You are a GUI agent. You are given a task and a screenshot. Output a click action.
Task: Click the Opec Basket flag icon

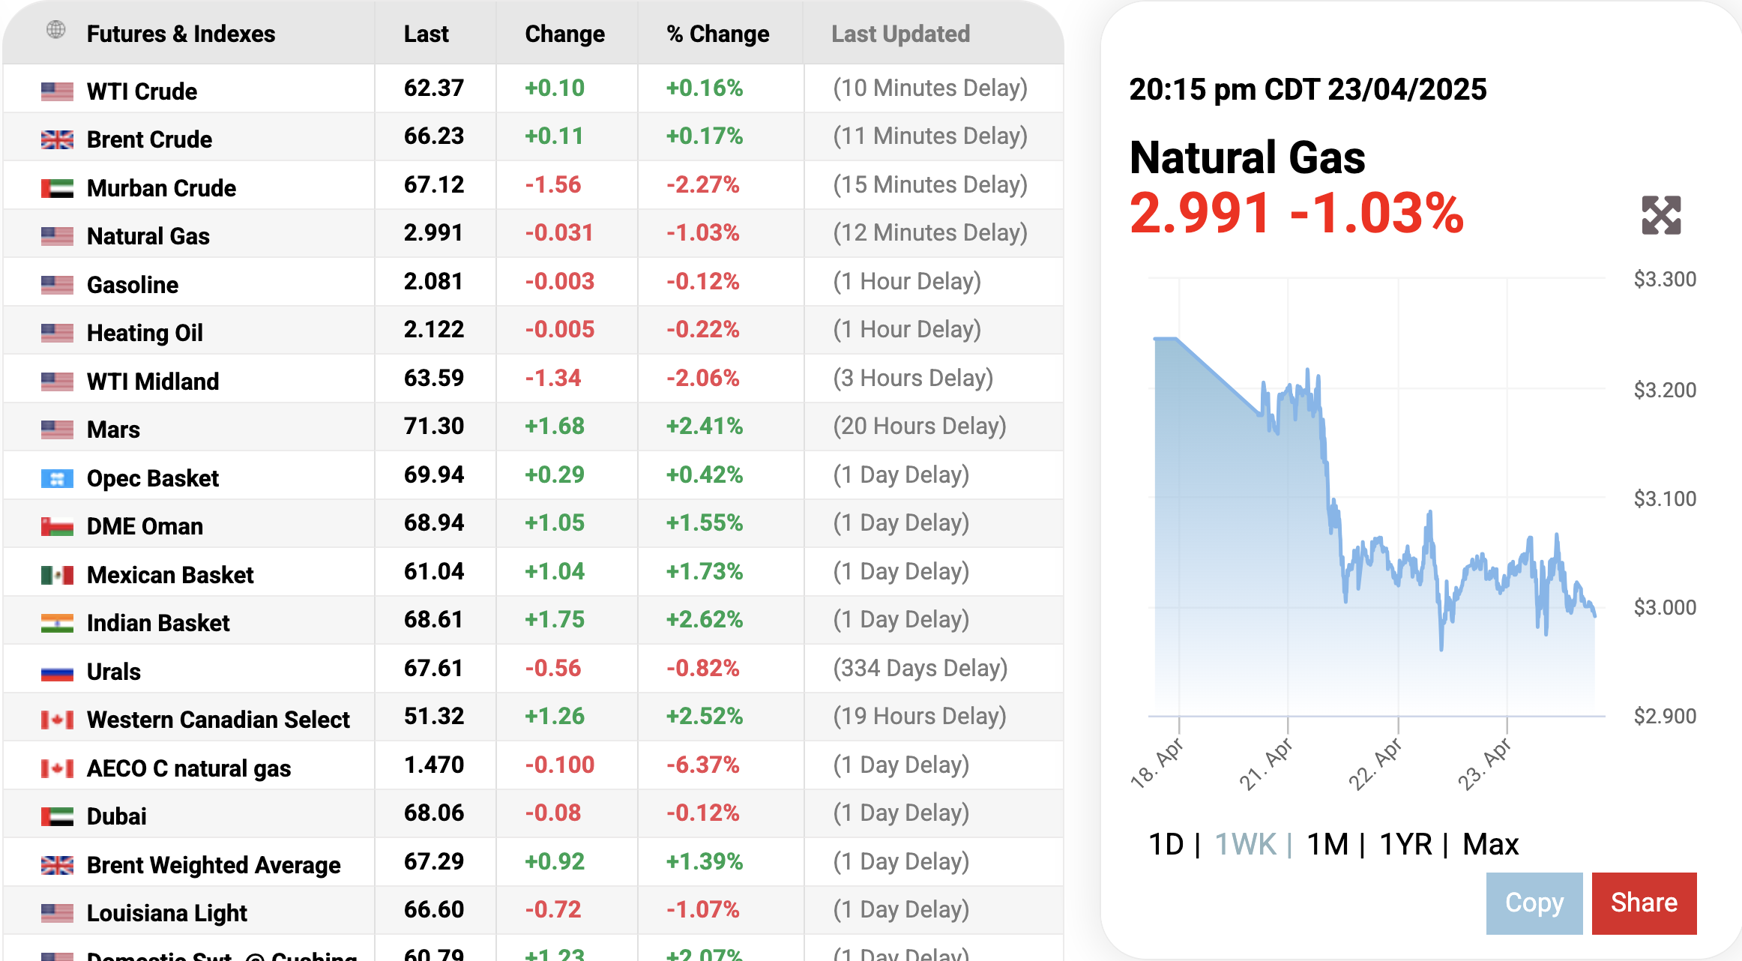point(57,478)
